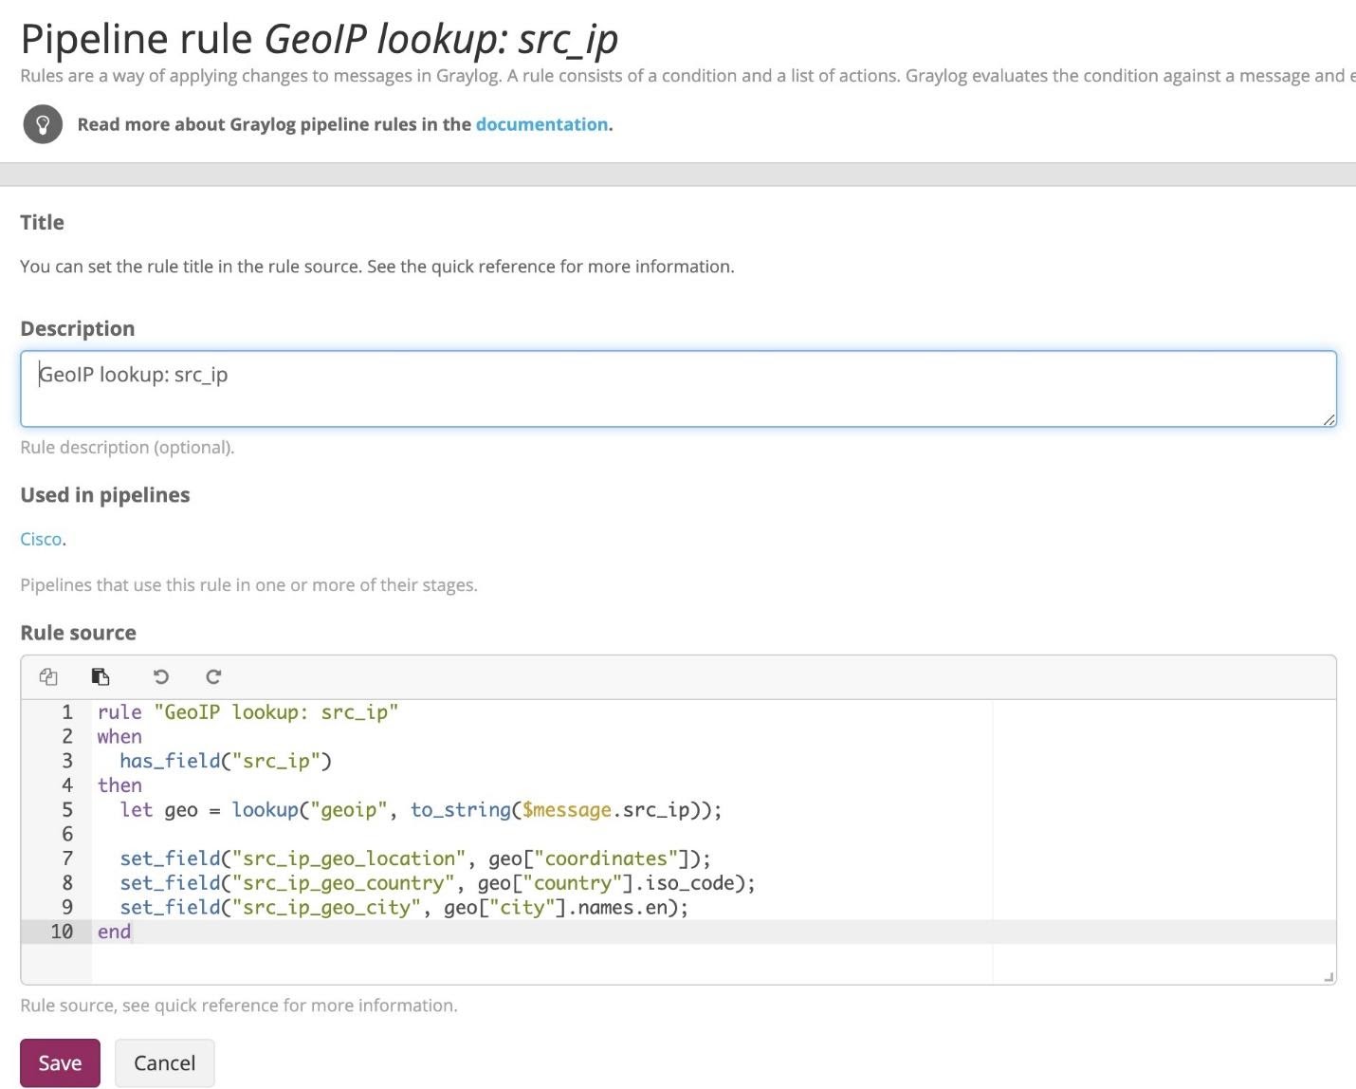Click inside the Description text area
Viewport: 1356px width, 1089px height.
point(664,387)
